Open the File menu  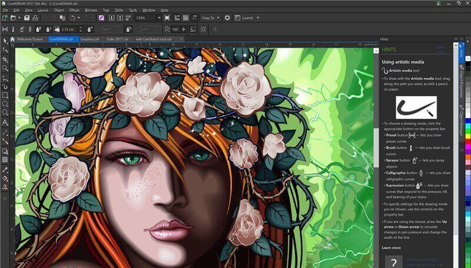point(5,10)
